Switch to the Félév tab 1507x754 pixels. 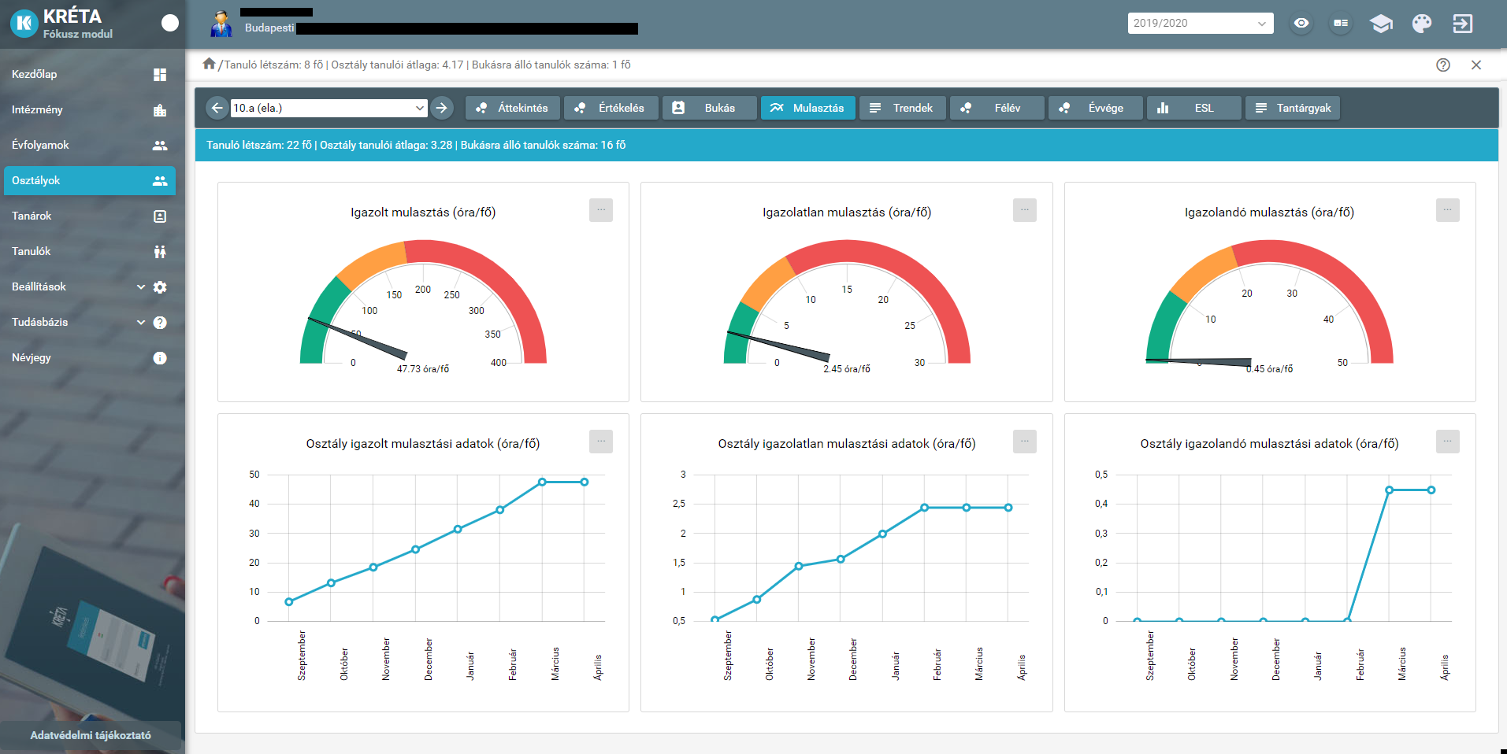click(997, 108)
